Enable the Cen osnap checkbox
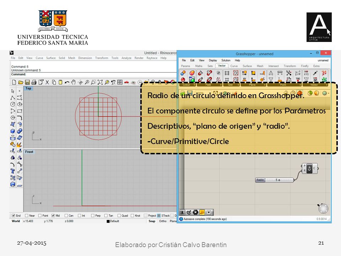The image size is (341, 256). 66,215
